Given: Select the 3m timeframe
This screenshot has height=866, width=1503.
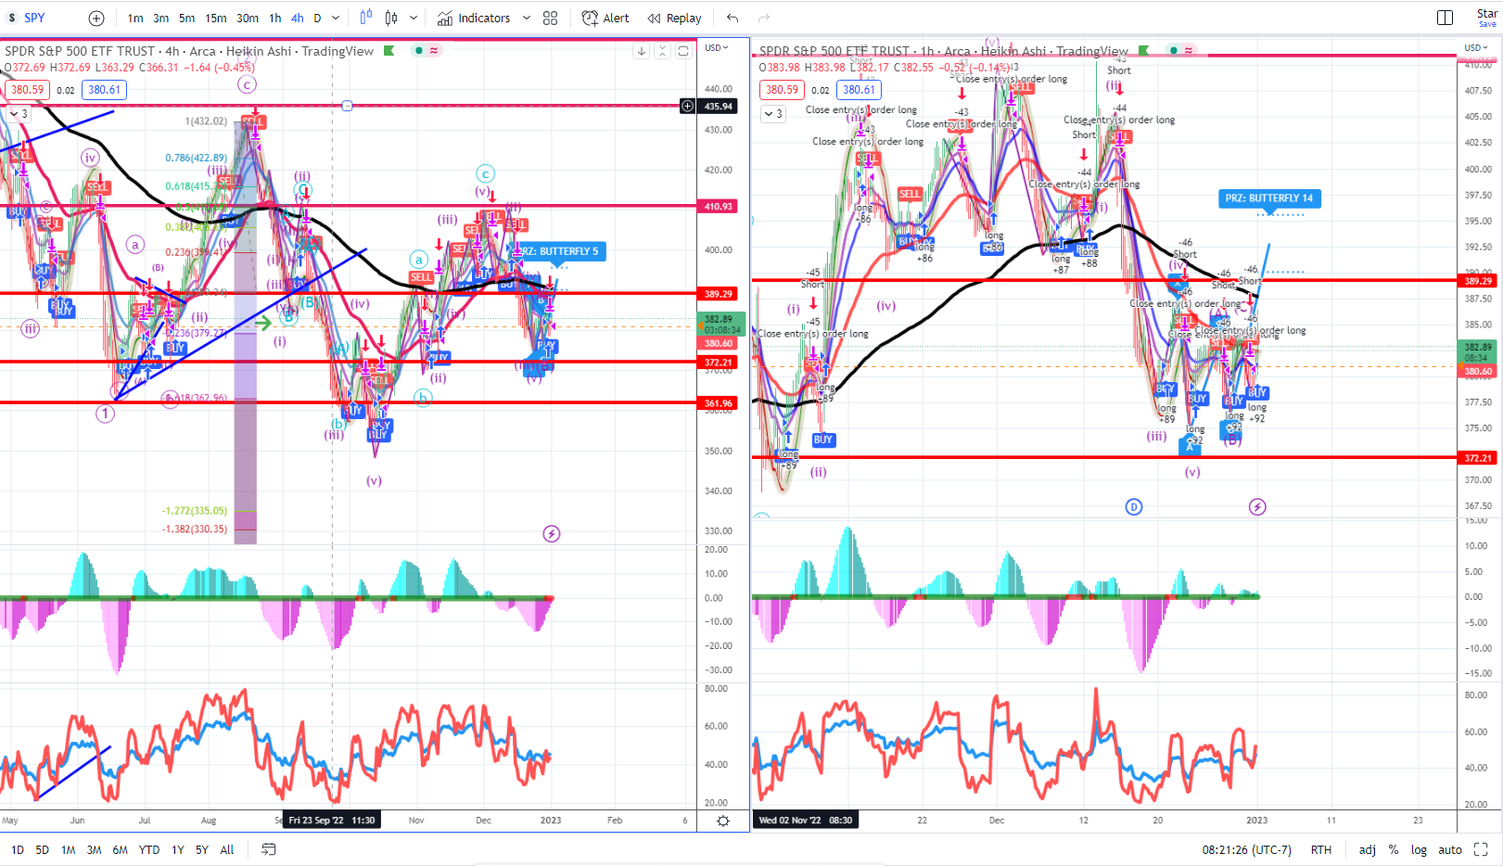Looking at the screenshot, I should tap(161, 18).
